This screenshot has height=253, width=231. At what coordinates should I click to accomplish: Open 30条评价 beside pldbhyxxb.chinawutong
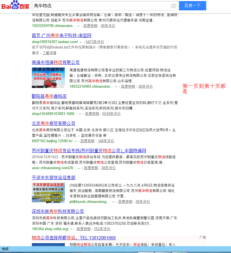coord(143,202)
